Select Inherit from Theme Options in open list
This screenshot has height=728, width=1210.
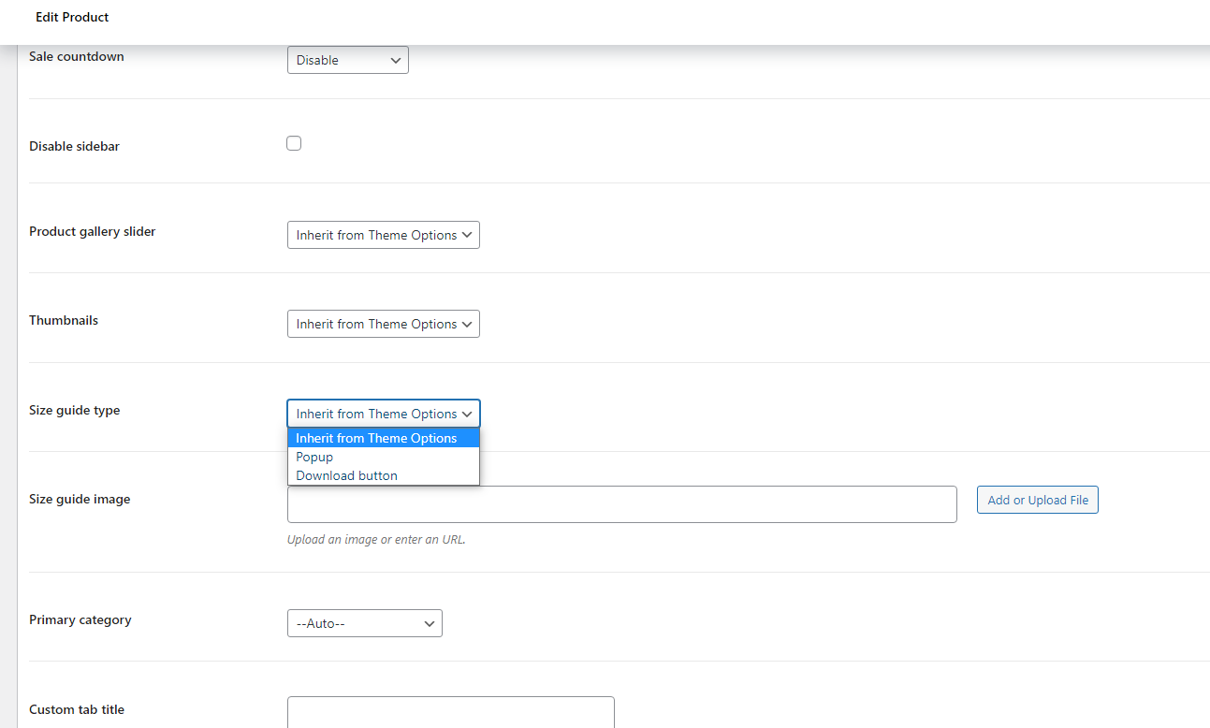coord(376,438)
